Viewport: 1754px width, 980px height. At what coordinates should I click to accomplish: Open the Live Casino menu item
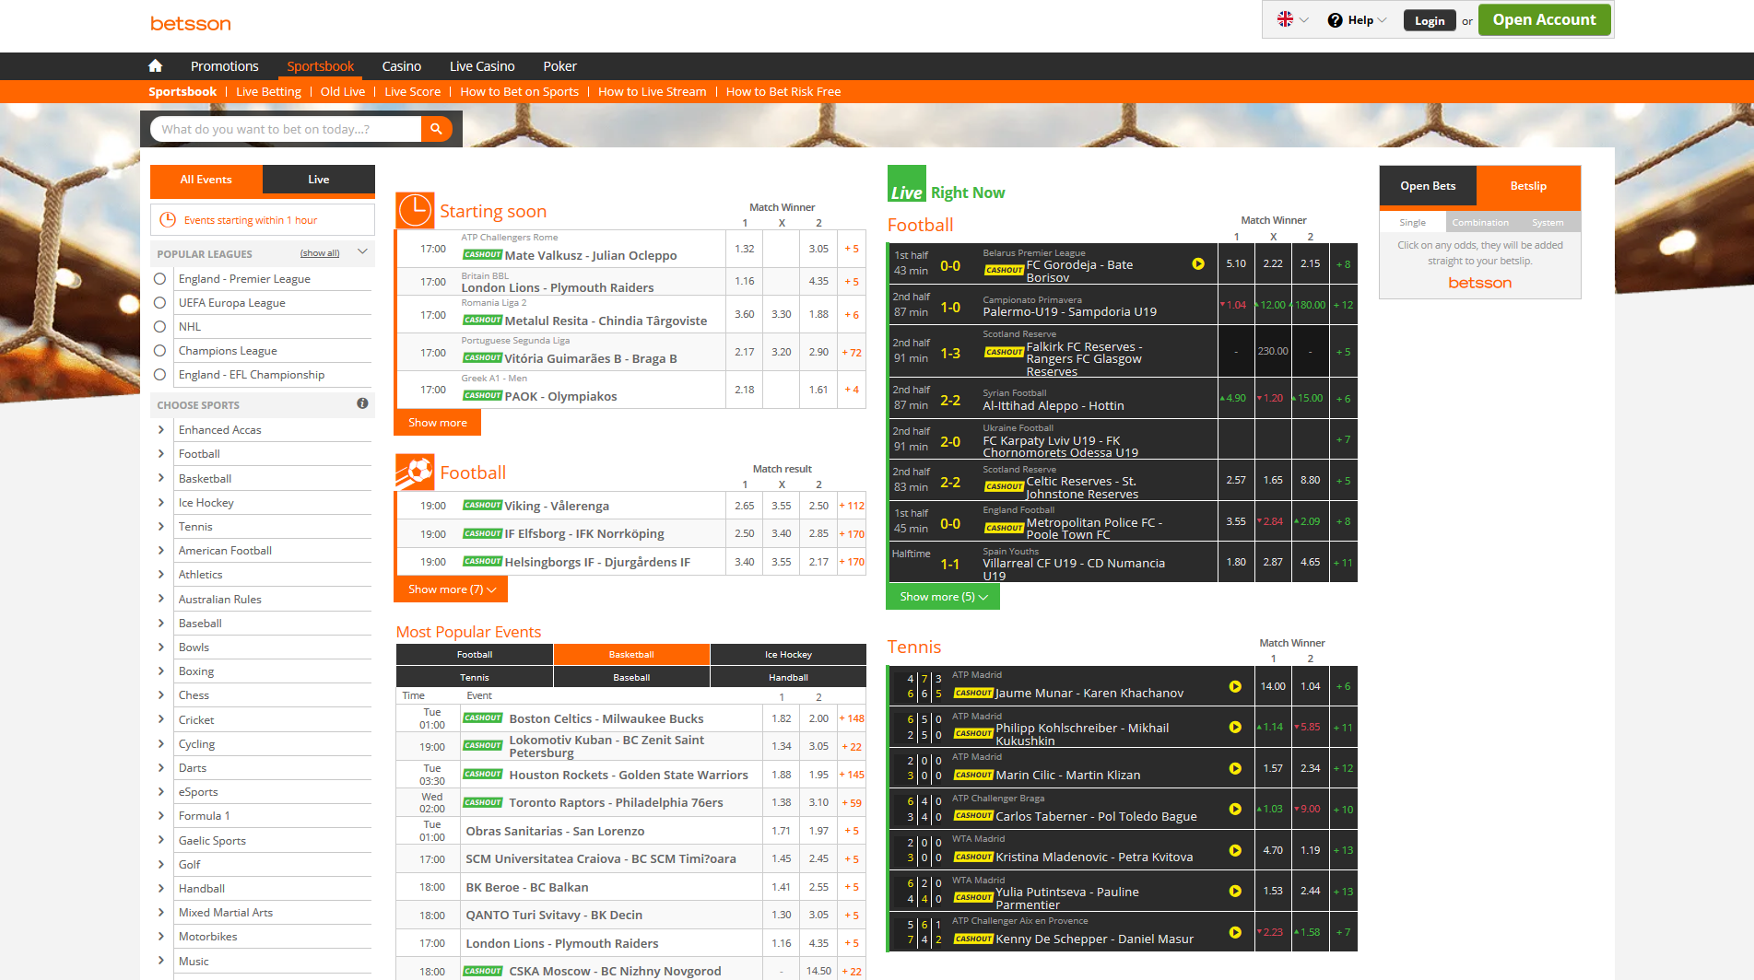[482, 66]
